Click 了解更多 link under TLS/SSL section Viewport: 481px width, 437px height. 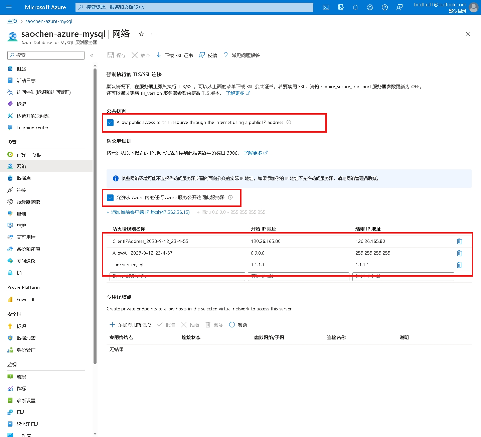[x=238, y=93]
